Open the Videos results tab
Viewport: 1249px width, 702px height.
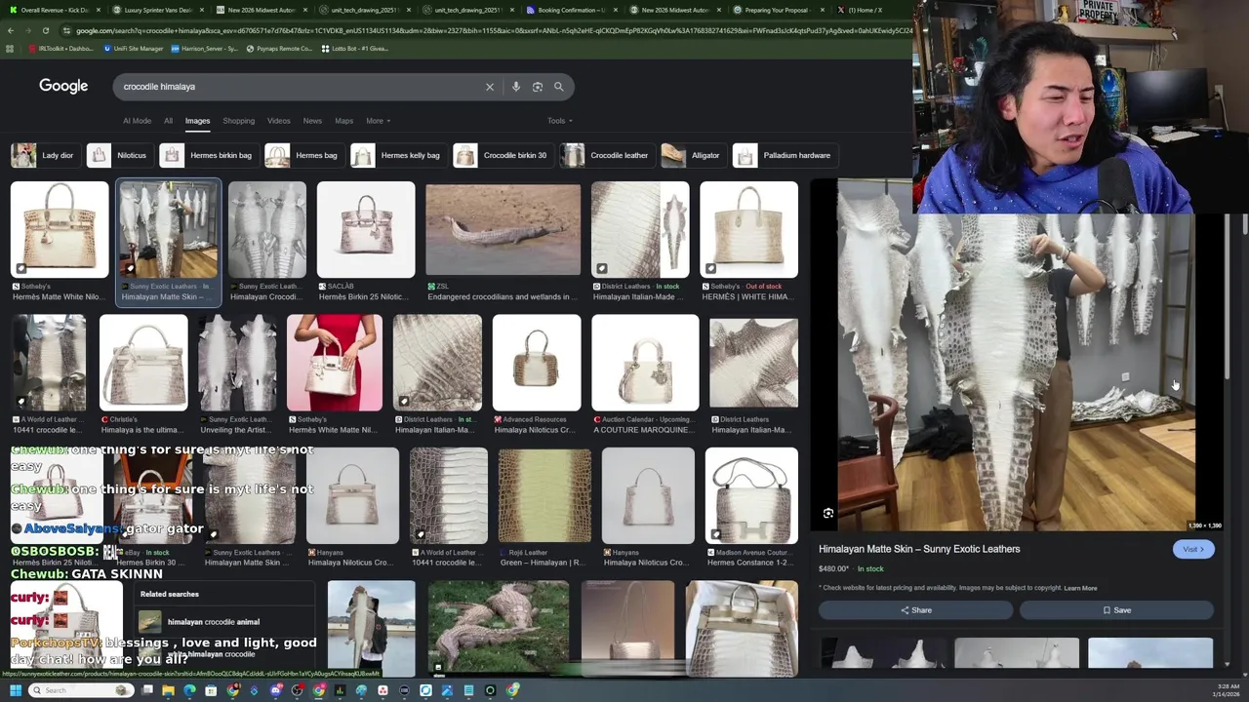(279, 121)
